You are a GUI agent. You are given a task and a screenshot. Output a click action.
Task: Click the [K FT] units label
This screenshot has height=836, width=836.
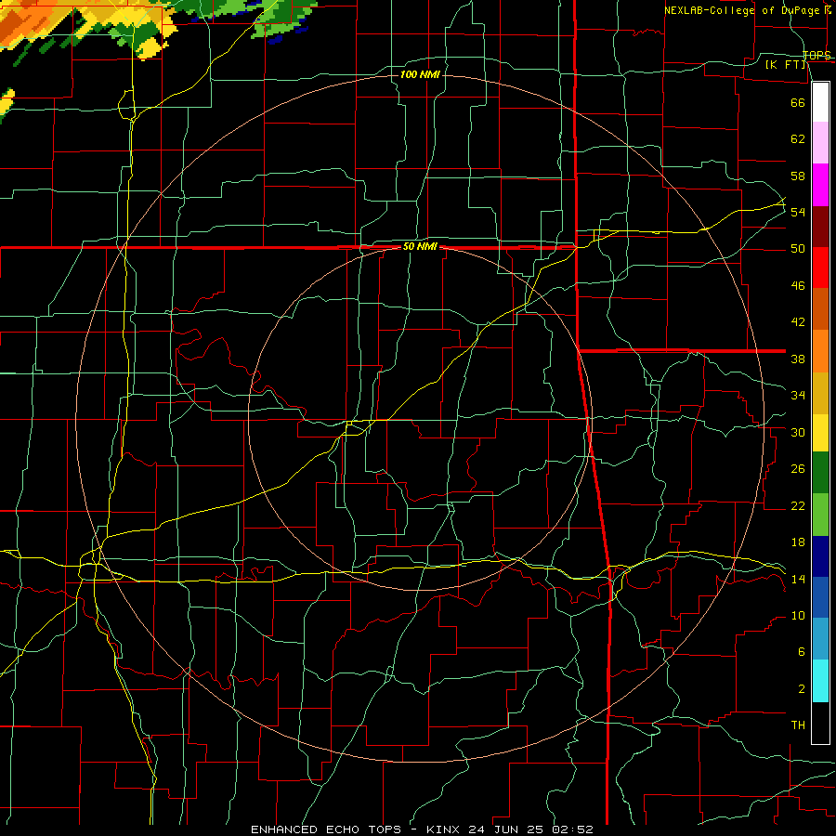point(786,64)
